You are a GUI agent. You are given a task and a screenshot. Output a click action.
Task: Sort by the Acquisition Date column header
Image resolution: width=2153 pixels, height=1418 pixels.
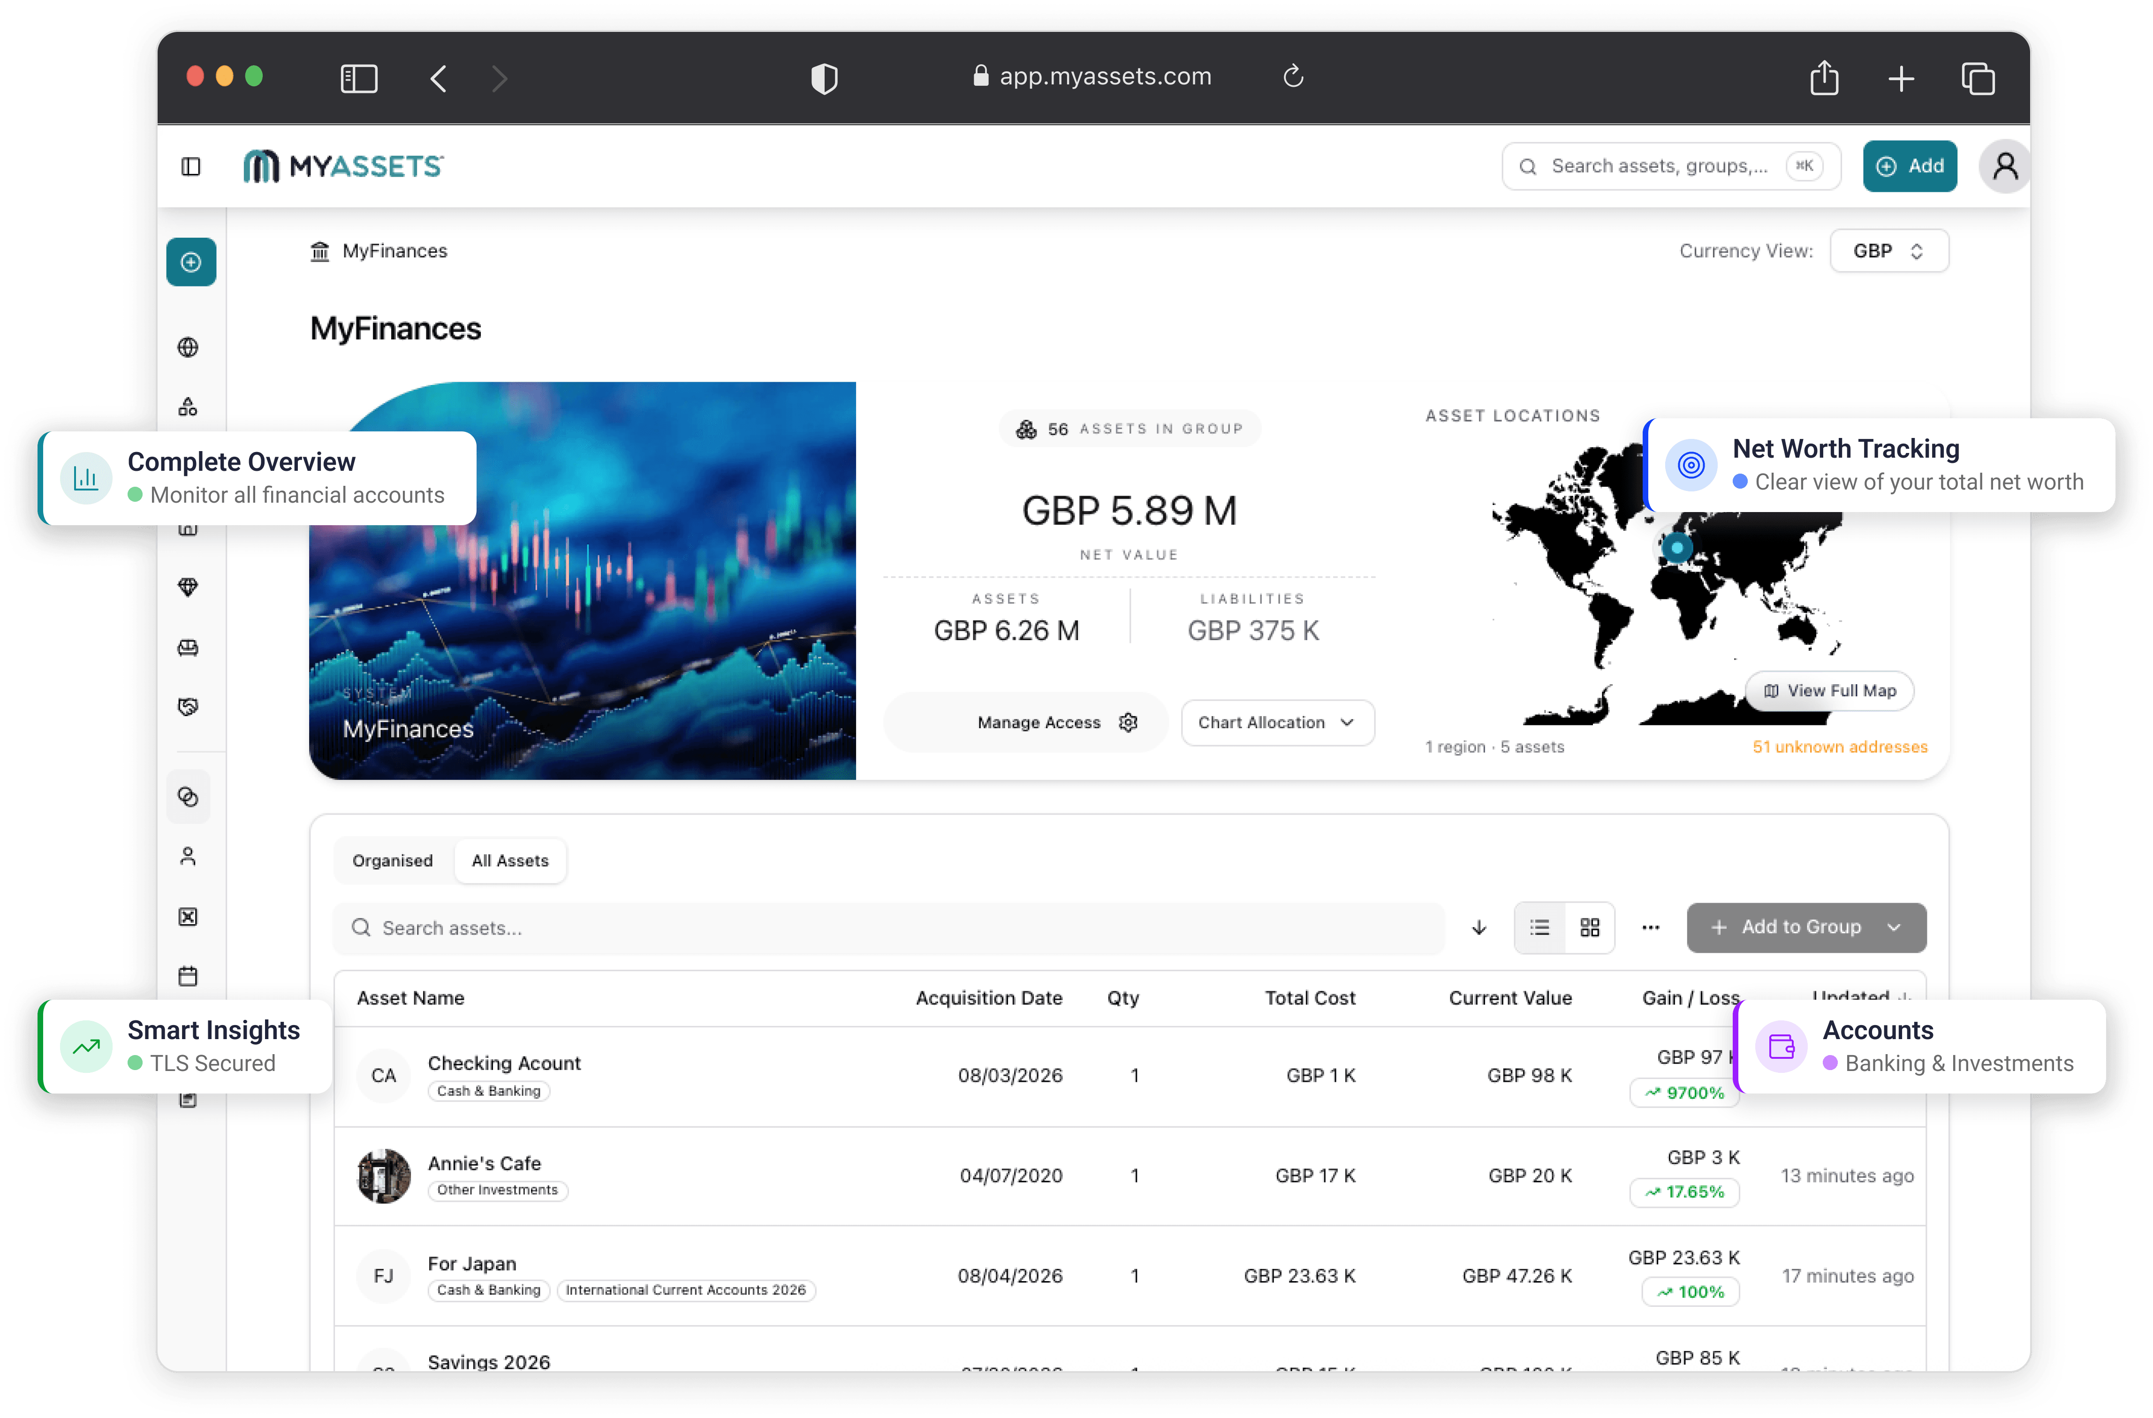pos(989,998)
